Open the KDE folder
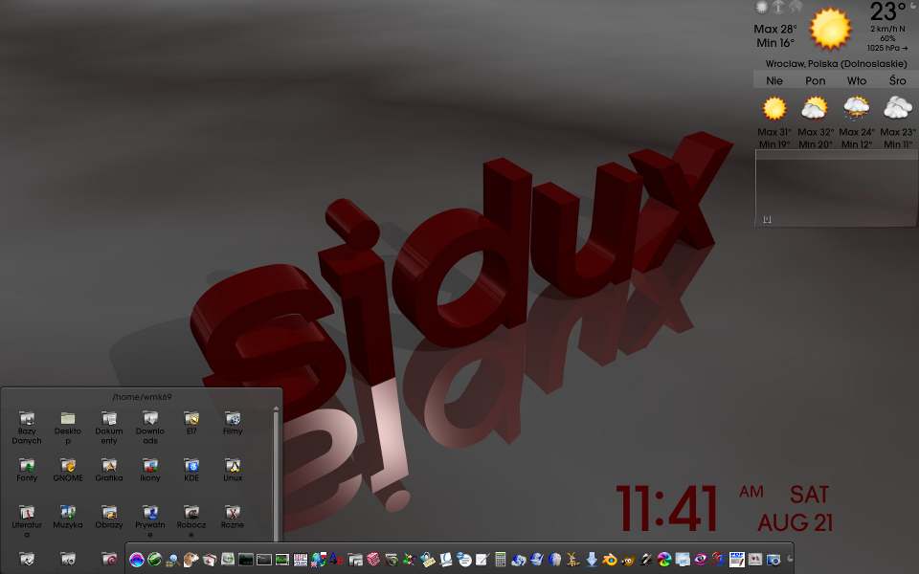 pos(191,471)
